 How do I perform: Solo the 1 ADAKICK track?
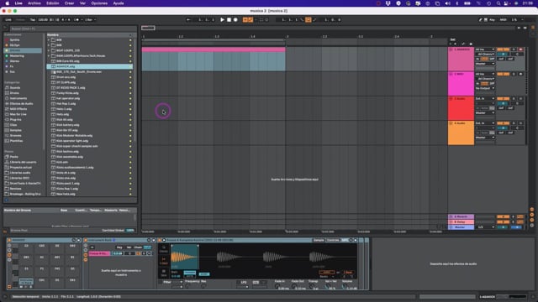tap(514, 49)
